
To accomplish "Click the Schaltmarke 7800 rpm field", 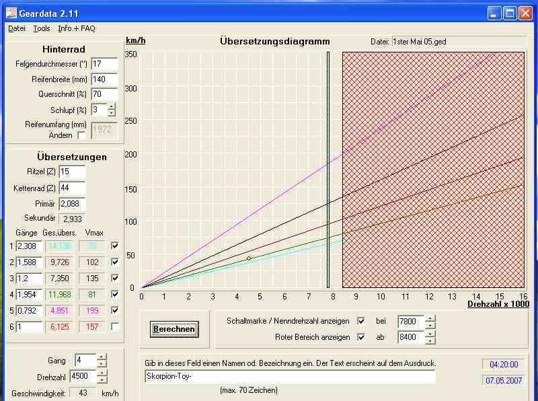I will (411, 322).
